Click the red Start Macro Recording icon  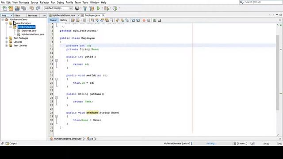click(x=144, y=20)
